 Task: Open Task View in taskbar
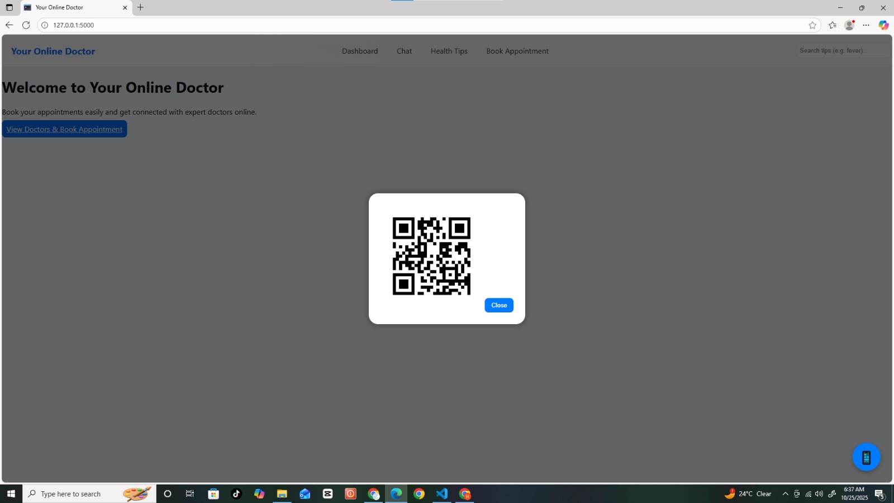tap(190, 493)
